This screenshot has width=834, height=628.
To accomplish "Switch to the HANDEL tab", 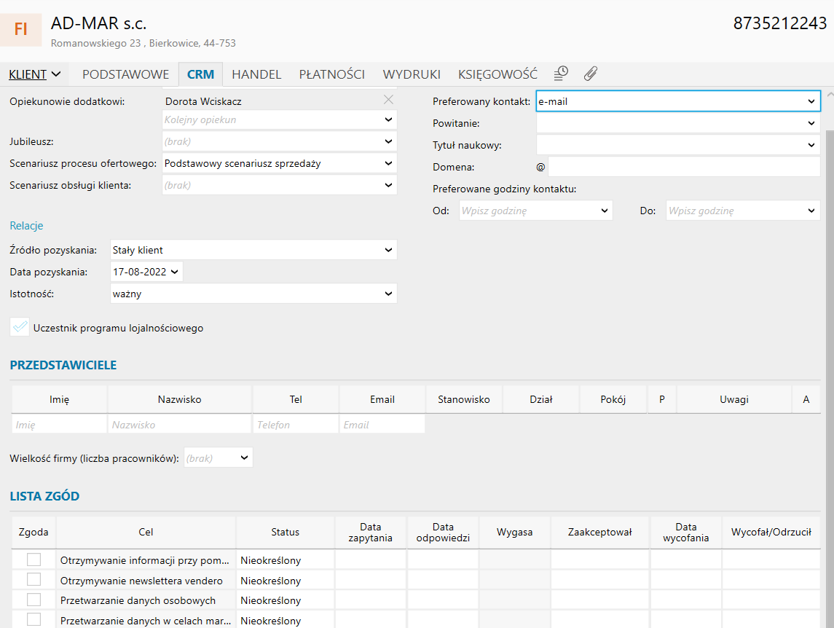I will (x=256, y=74).
